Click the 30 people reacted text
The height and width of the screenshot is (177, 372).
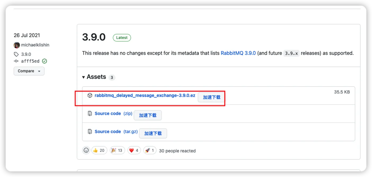click(x=177, y=151)
